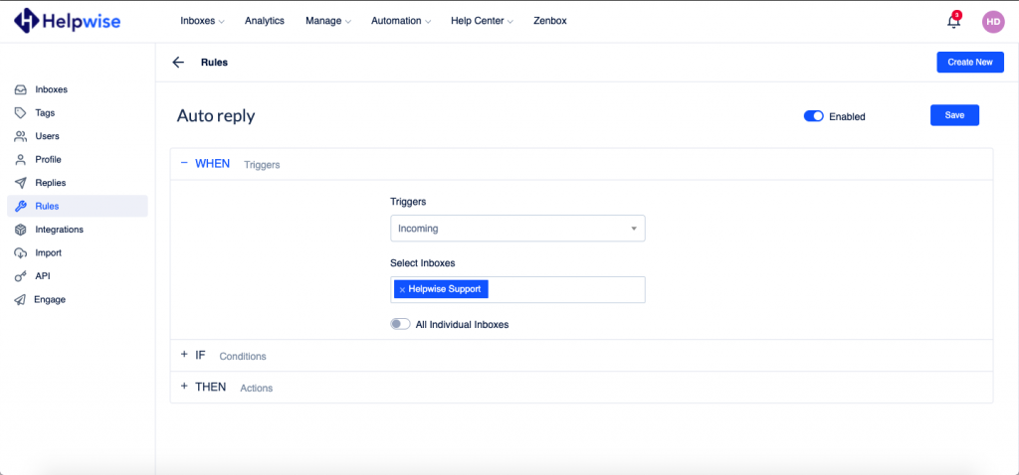Go to the Analytics page
The height and width of the screenshot is (475, 1019).
(265, 21)
